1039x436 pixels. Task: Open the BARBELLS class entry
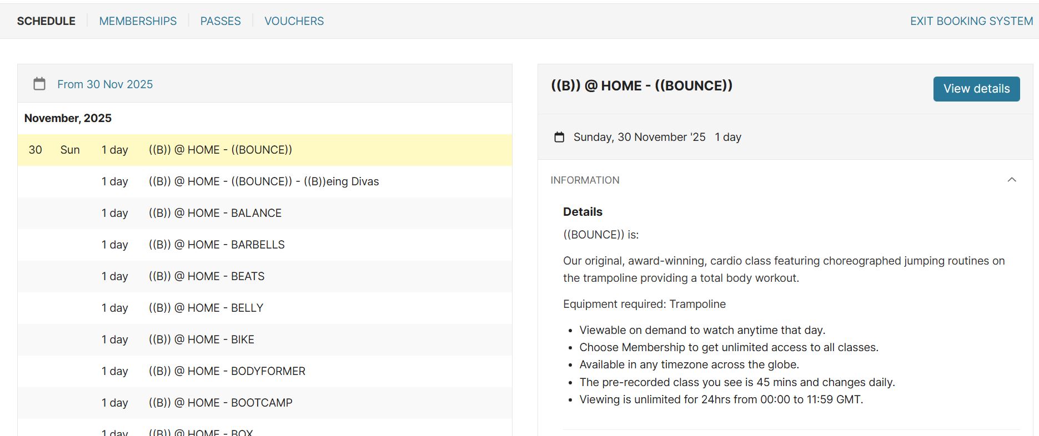tap(217, 245)
